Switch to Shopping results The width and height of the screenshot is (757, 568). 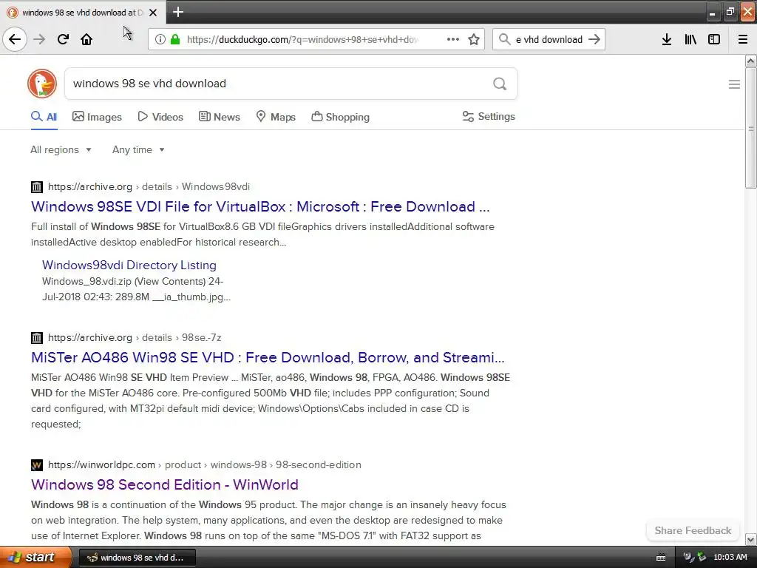click(x=340, y=117)
